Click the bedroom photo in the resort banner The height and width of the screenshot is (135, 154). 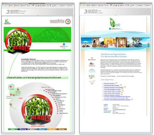(110, 42)
